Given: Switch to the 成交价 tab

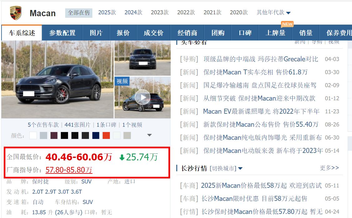Looking at the screenshot, I should tap(154, 33).
